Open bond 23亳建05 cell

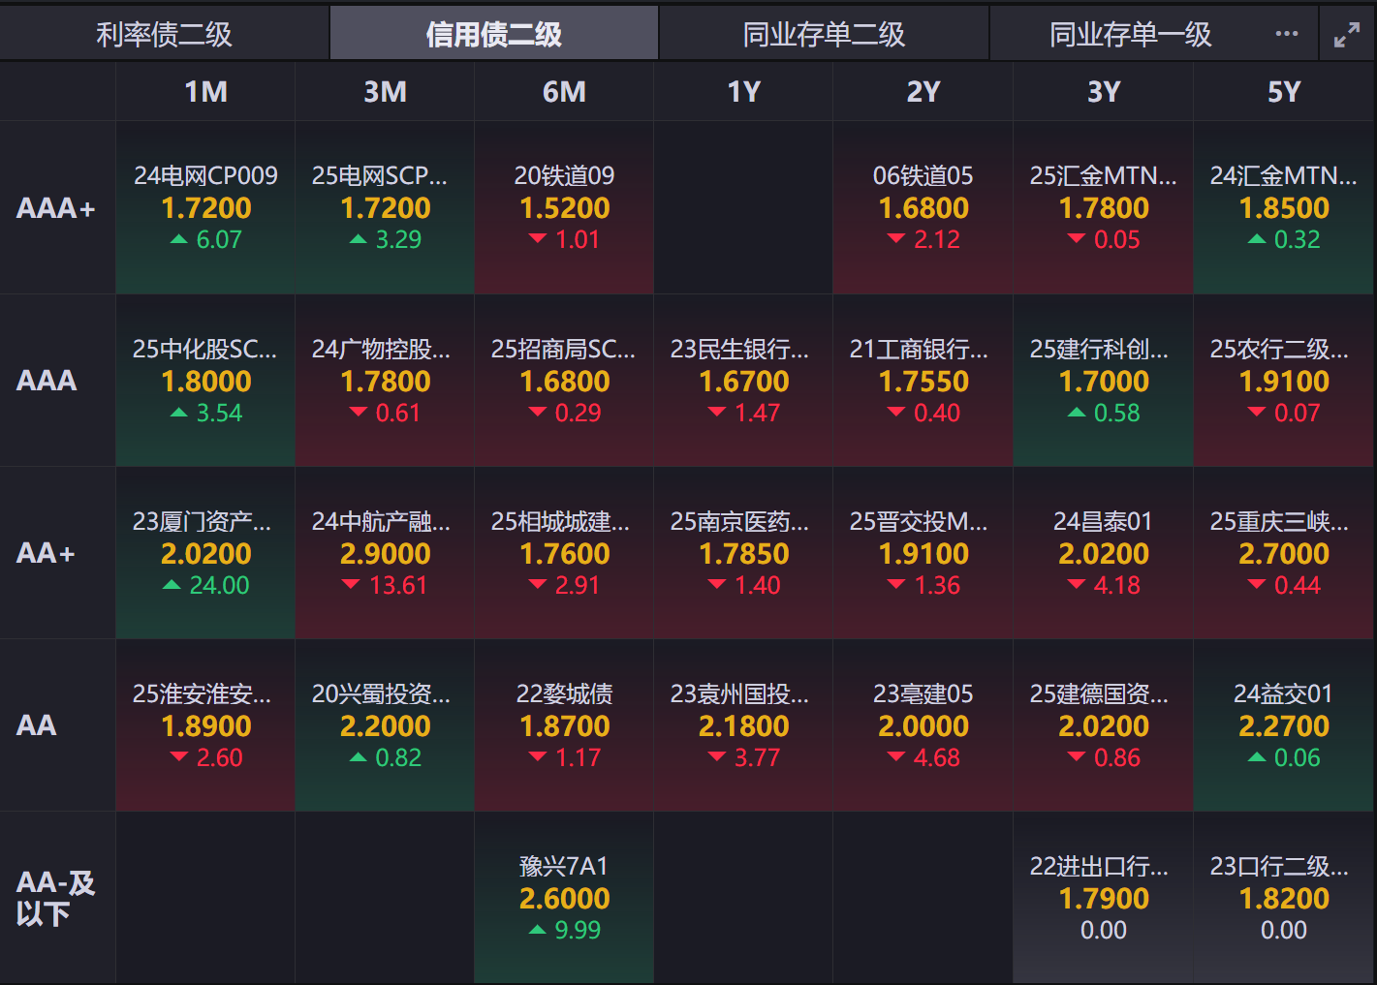[x=923, y=725]
